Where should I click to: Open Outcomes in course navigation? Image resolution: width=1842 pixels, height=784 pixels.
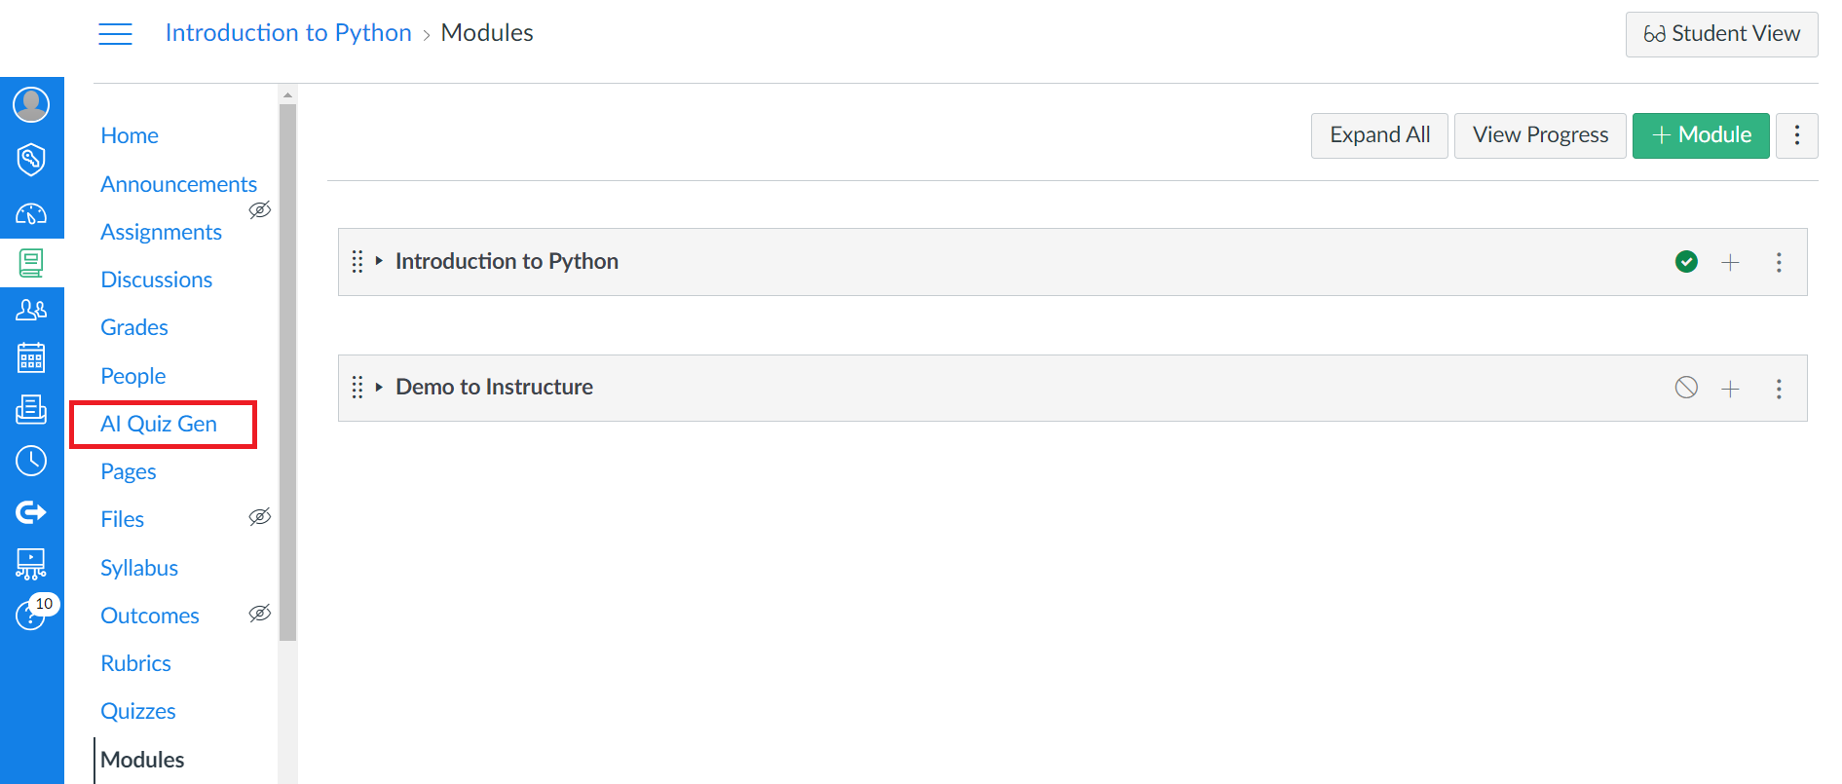(150, 616)
